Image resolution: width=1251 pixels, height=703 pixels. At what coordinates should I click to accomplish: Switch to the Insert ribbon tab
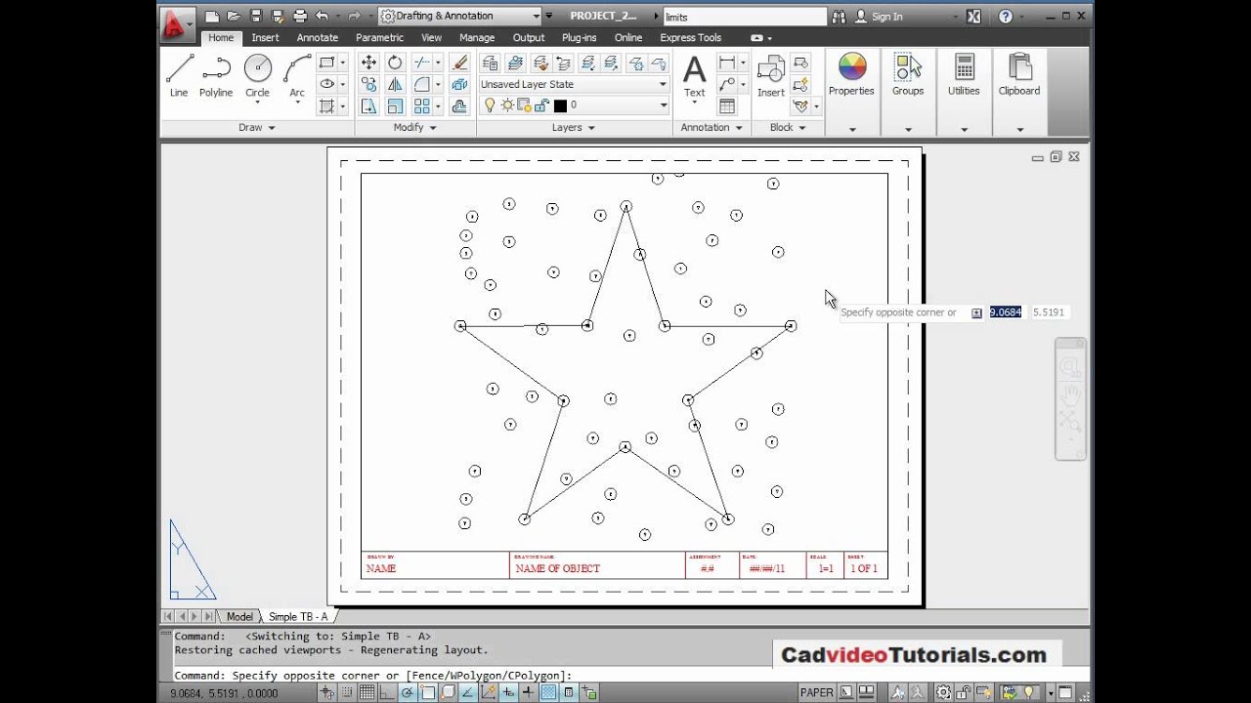click(x=265, y=38)
